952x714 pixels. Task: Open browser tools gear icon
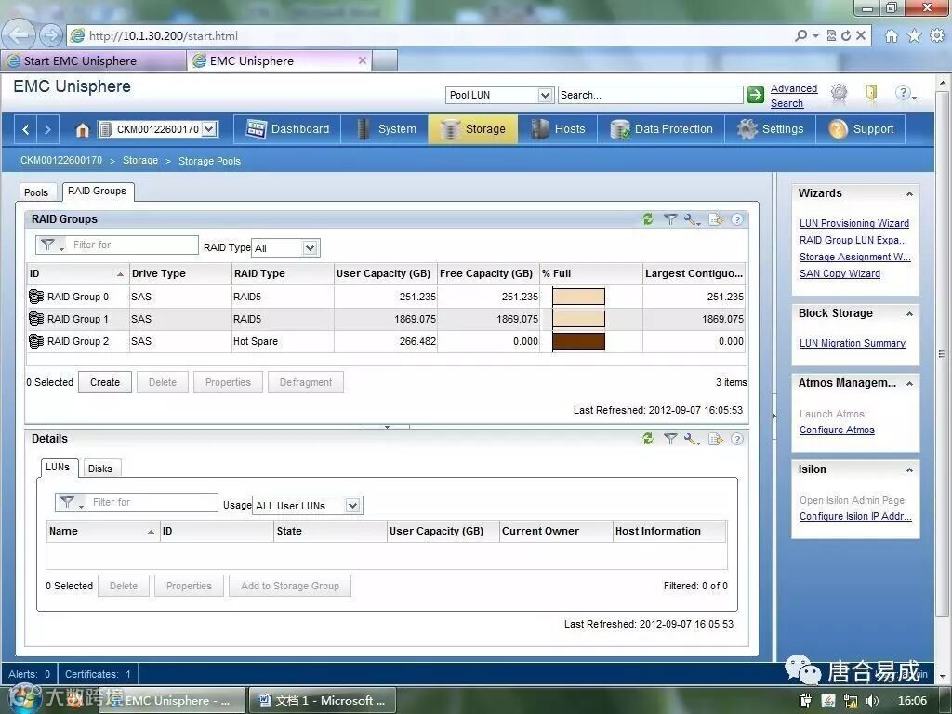tap(937, 36)
